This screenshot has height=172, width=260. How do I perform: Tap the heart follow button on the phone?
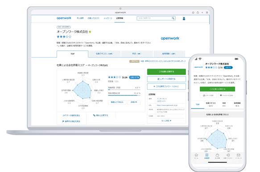(x=227, y=95)
